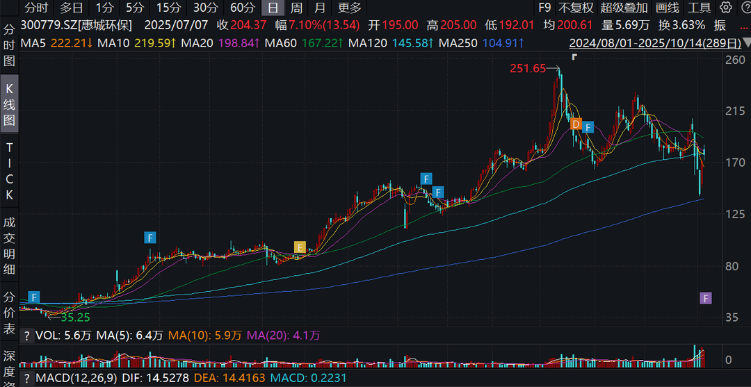
Task: Switch chart period to 周 (weekly)
Action: coord(296,8)
